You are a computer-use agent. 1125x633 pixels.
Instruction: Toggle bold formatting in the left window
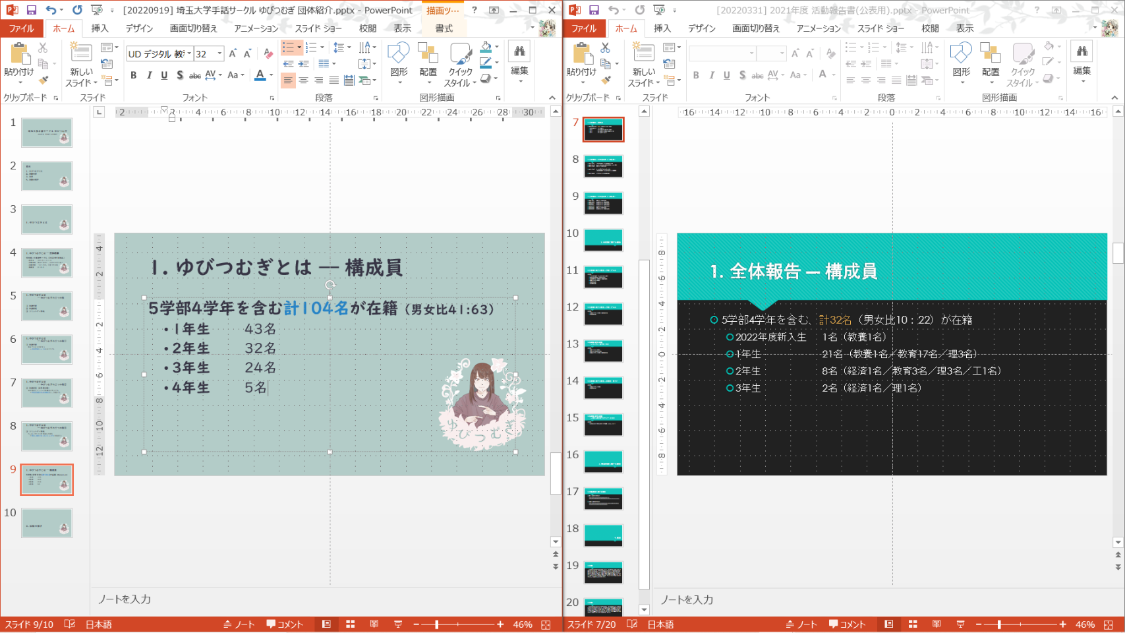[134, 75]
